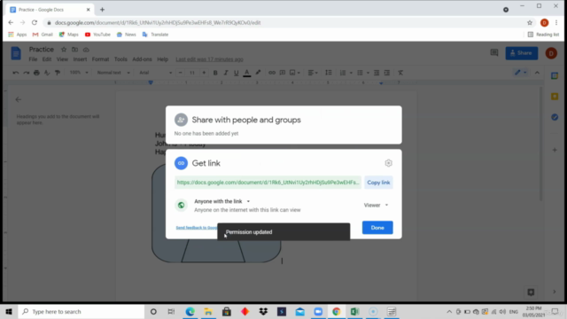Viewport: 567px width, 319px height.
Task: Click the spell check icon
Action: point(47,73)
